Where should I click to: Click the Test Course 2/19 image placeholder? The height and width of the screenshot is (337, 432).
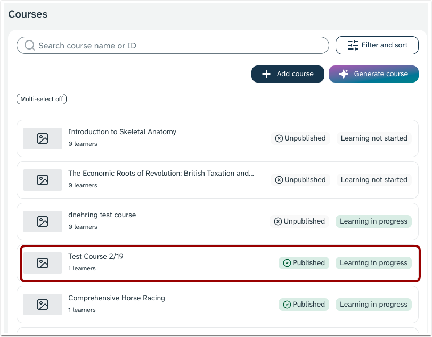tap(43, 263)
